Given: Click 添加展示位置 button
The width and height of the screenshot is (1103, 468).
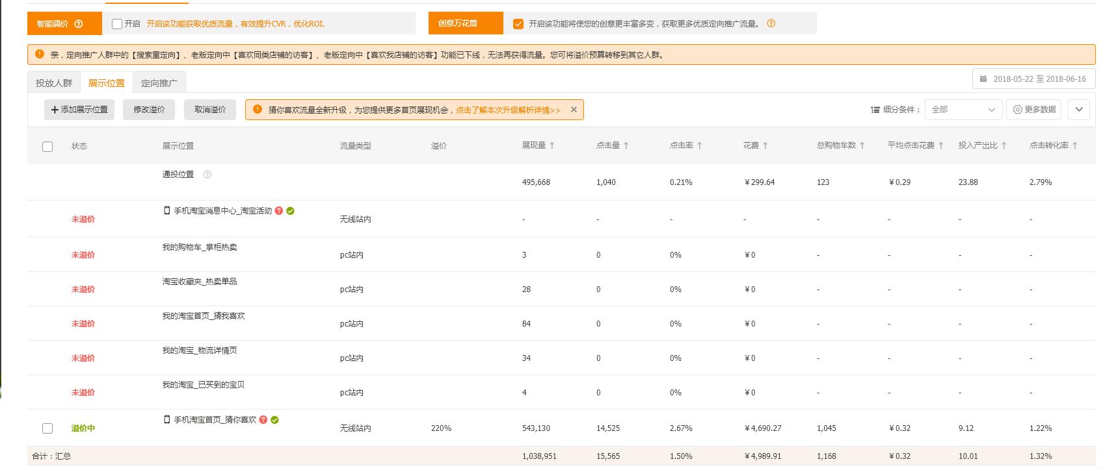Looking at the screenshot, I should point(79,110).
